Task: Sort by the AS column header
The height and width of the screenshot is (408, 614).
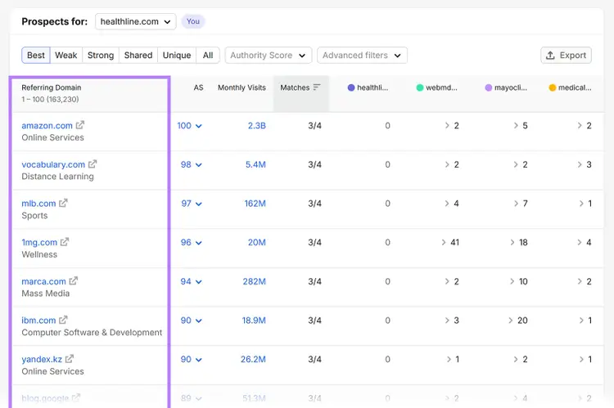Action: click(x=199, y=87)
